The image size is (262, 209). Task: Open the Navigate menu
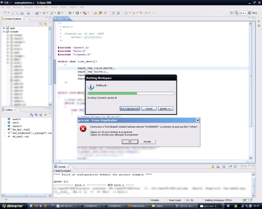pyautogui.click(x=28, y=7)
